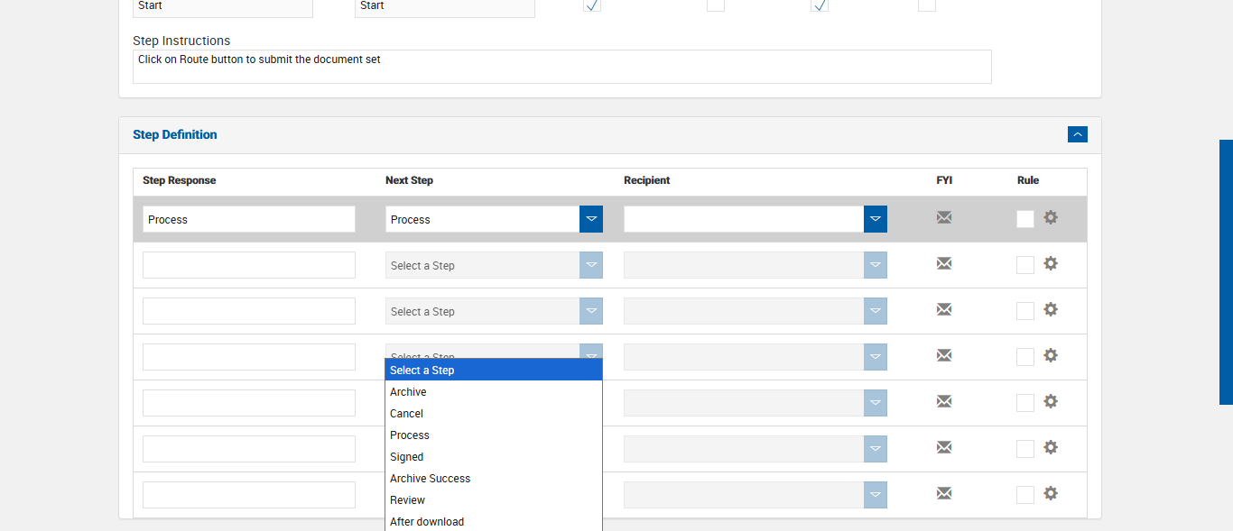Collapse the Step Definition panel
Image resolution: width=1233 pixels, height=531 pixels.
(x=1077, y=134)
